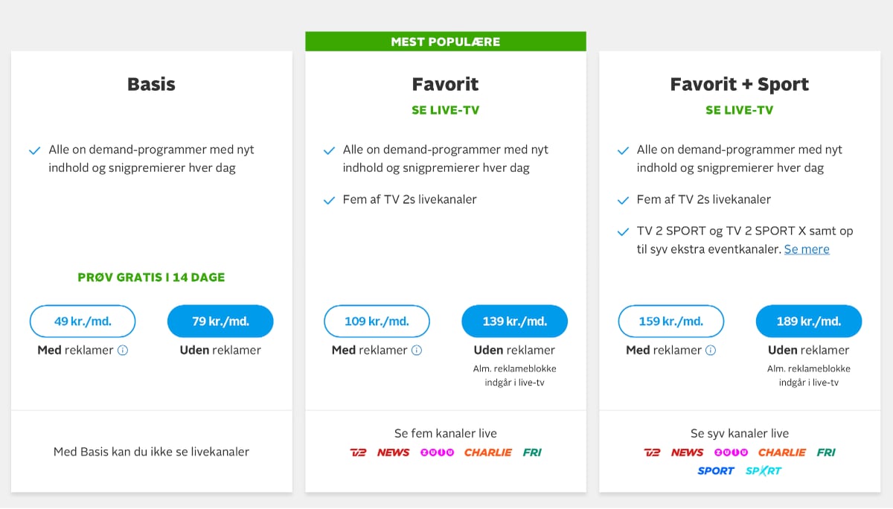Choose Favorit + Sport 189 kr./md.
This screenshot has width=893, height=509.
point(809,321)
